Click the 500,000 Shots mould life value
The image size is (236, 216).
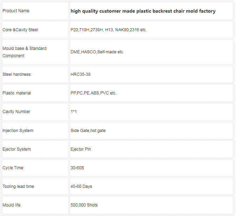click(84, 205)
